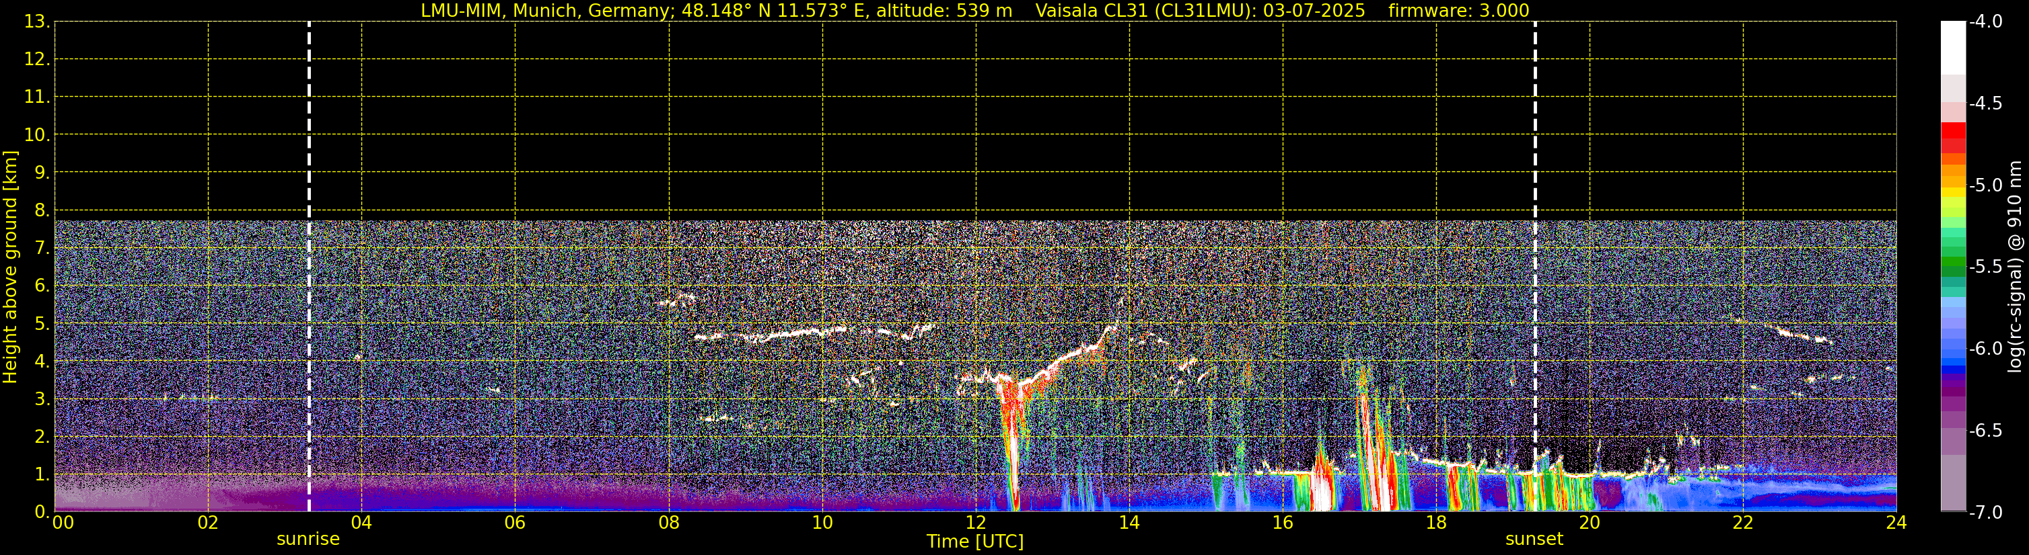Click the 'Height above ground [km]' axis title
The width and height of the screenshot is (2029, 555).
pyautogui.click(x=10, y=267)
